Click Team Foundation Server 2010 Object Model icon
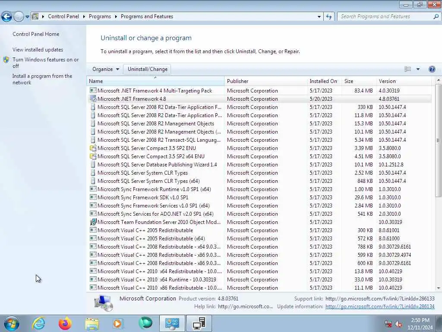442x332 pixels. 93,222
